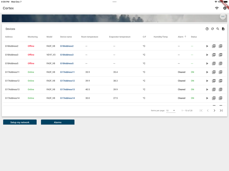Select room temperature 35.9 cell
229x171 pixels.
tap(87, 72)
